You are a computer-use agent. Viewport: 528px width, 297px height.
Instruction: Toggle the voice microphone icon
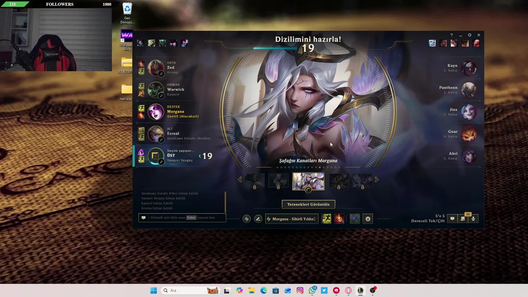click(473, 219)
